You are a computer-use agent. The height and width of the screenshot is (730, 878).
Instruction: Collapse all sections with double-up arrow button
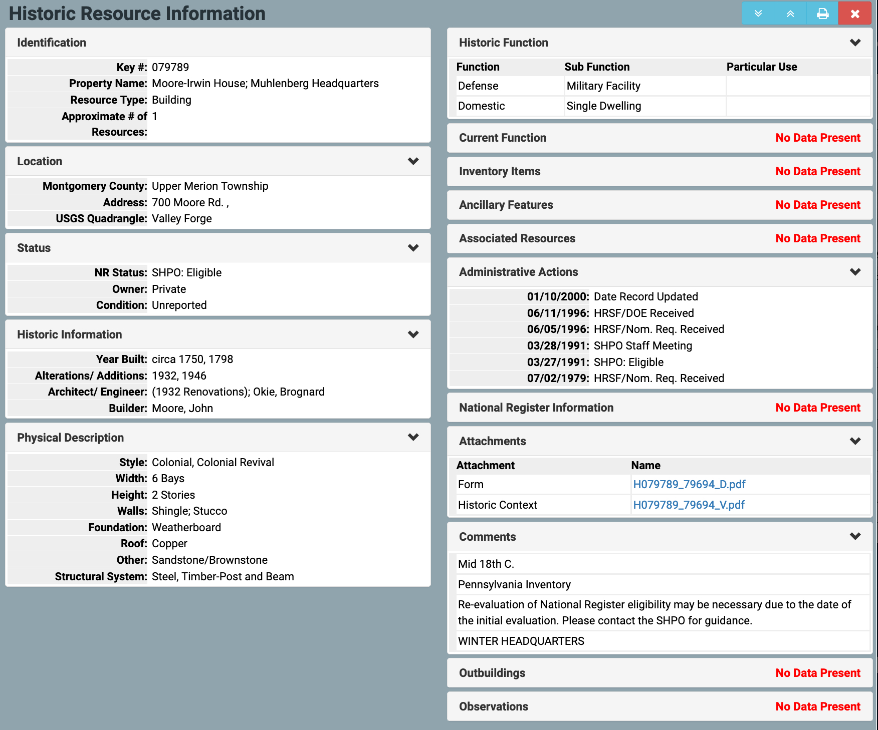[x=790, y=13]
